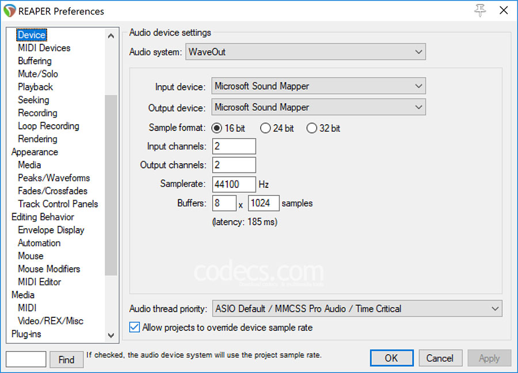Screen dimensions: 518x373
Task: Open the Audio system dropdown
Action: (306, 52)
